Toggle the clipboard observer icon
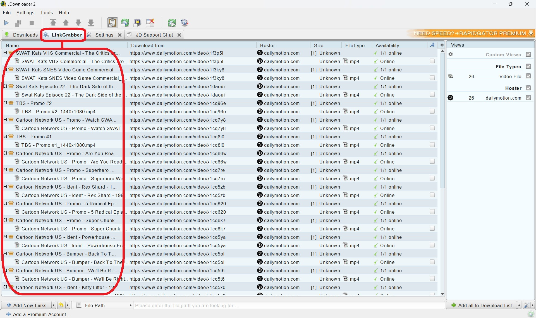The height and width of the screenshot is (318, 536). [x=112, y=23]
